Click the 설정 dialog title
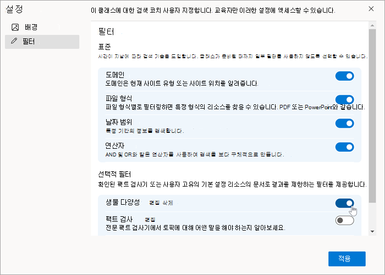The height and width of the screenshot is (275, 385). [x=14, y=9]
